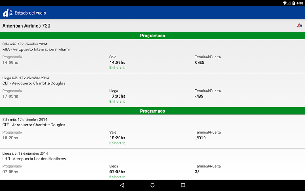305x191 pixels.
Task: Tap grey scheduled time 07:05hs
Action: (x=10, y=172)
